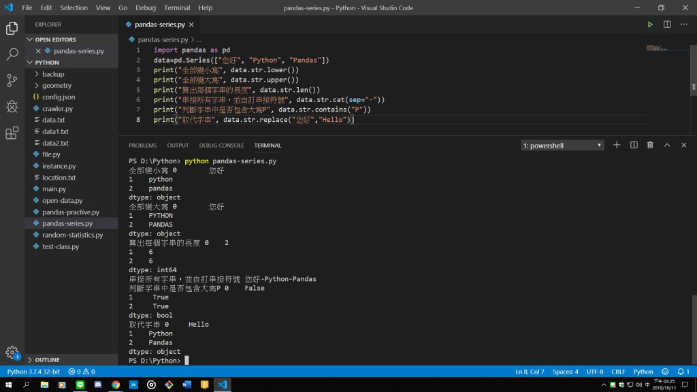Image resolution: width=697 pixels, height=392 pixels.
Task: Open the Search view in activity bar
Action: [x=12, y=54]
